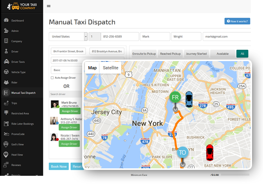Click the Vehicle Type steering wheel icon
Image resolution: width=263 pixels, height=184 pixels.
[6, 72]
